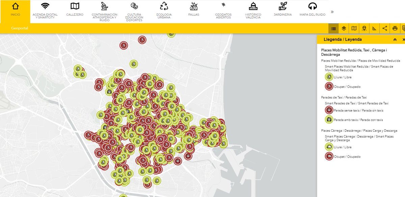
Task: Select Contaminación Atmosférica y Ruido
Action: click(104, 12)
